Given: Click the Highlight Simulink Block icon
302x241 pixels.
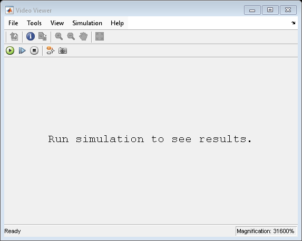Looking at the screenshot, I should click(x=51, y=51).
